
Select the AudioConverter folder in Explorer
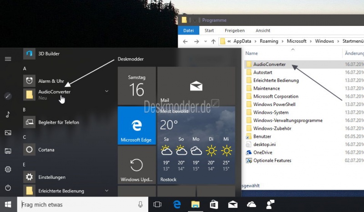(x=269, y=64)
